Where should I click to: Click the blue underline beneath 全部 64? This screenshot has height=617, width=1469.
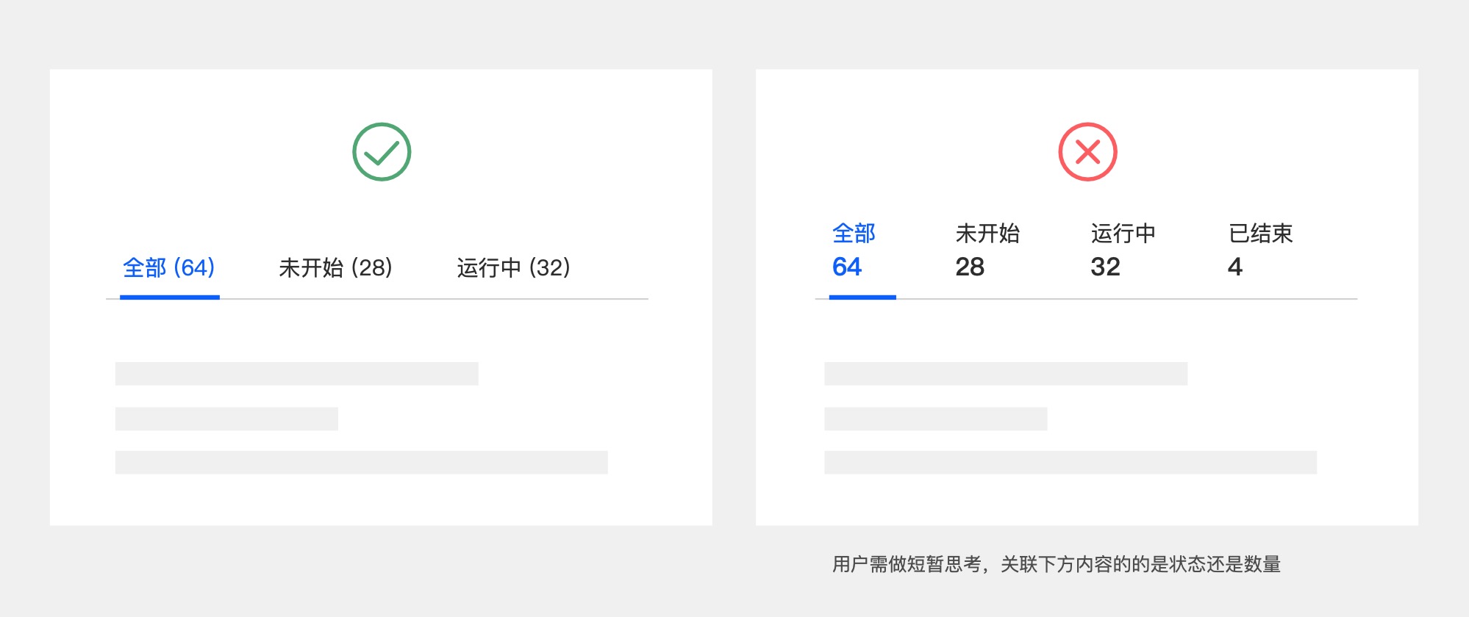[862, 297]
